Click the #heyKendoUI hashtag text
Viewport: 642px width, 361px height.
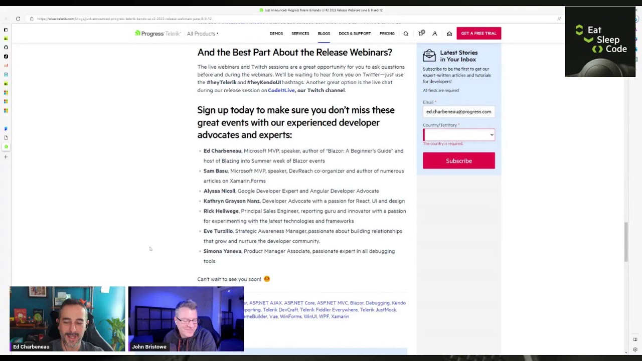(x=264, y=82)
